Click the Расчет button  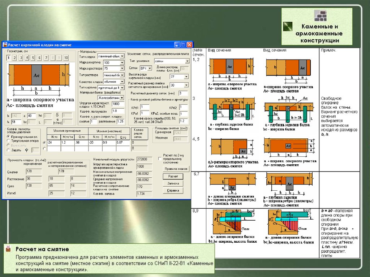(x=173, y=176)
